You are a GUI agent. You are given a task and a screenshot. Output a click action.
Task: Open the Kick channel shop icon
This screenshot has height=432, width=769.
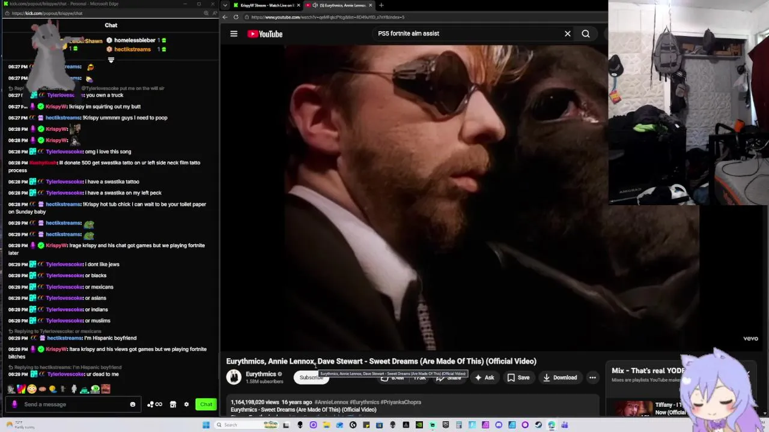173,404
